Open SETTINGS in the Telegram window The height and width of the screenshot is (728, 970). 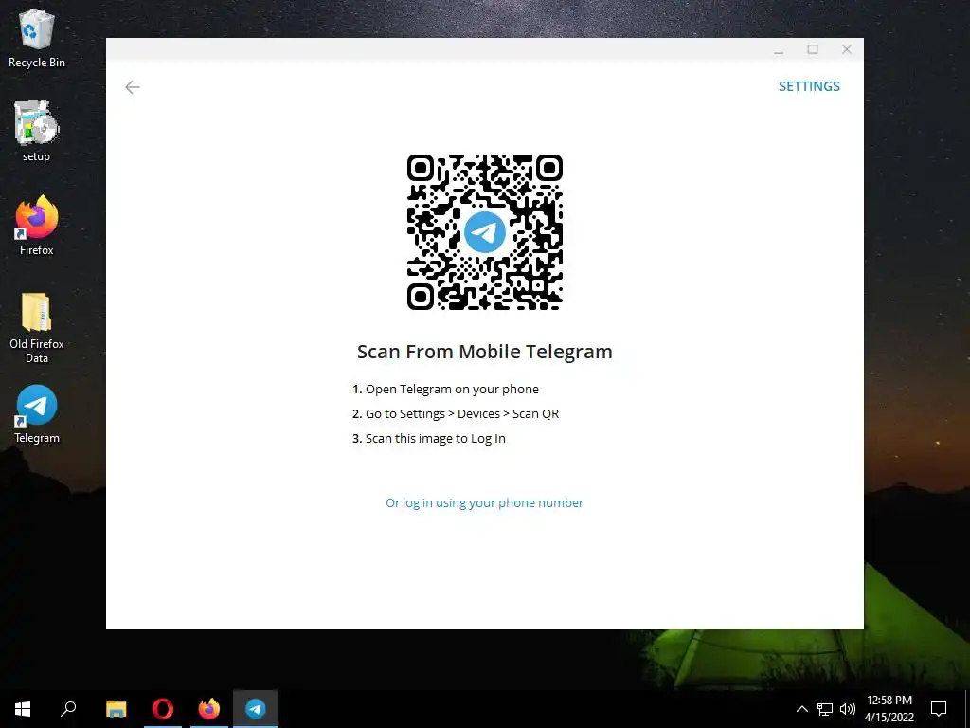(809, 86)
